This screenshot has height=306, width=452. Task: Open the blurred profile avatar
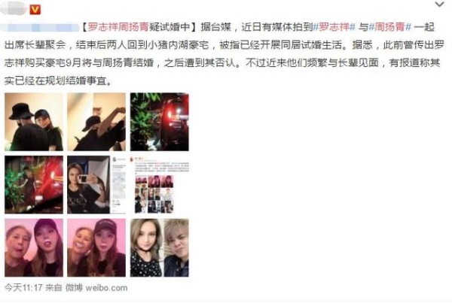(14, 10)
